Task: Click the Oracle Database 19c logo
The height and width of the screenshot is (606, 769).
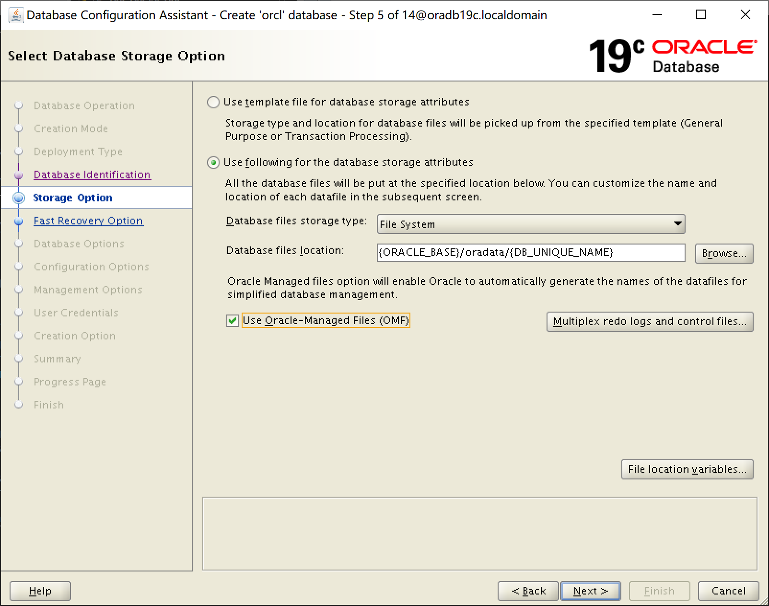Action: 673,56
